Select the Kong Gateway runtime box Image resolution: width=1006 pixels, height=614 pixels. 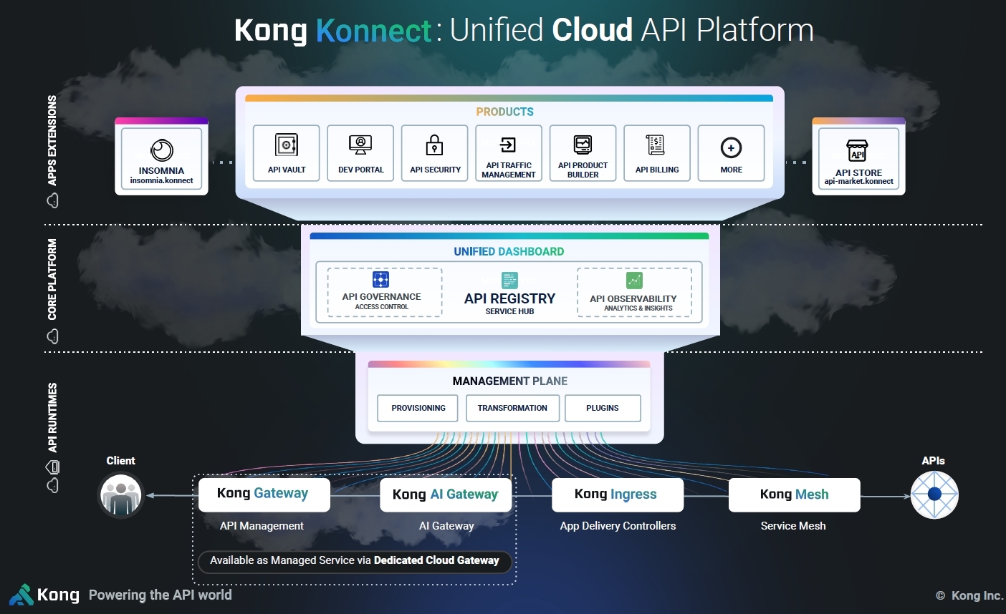point(264,494)
